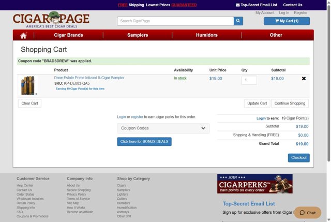Viewport: 331px width, 222px height.
Task: Click Login to earn link in totals
Action: (x=261, y=119)
